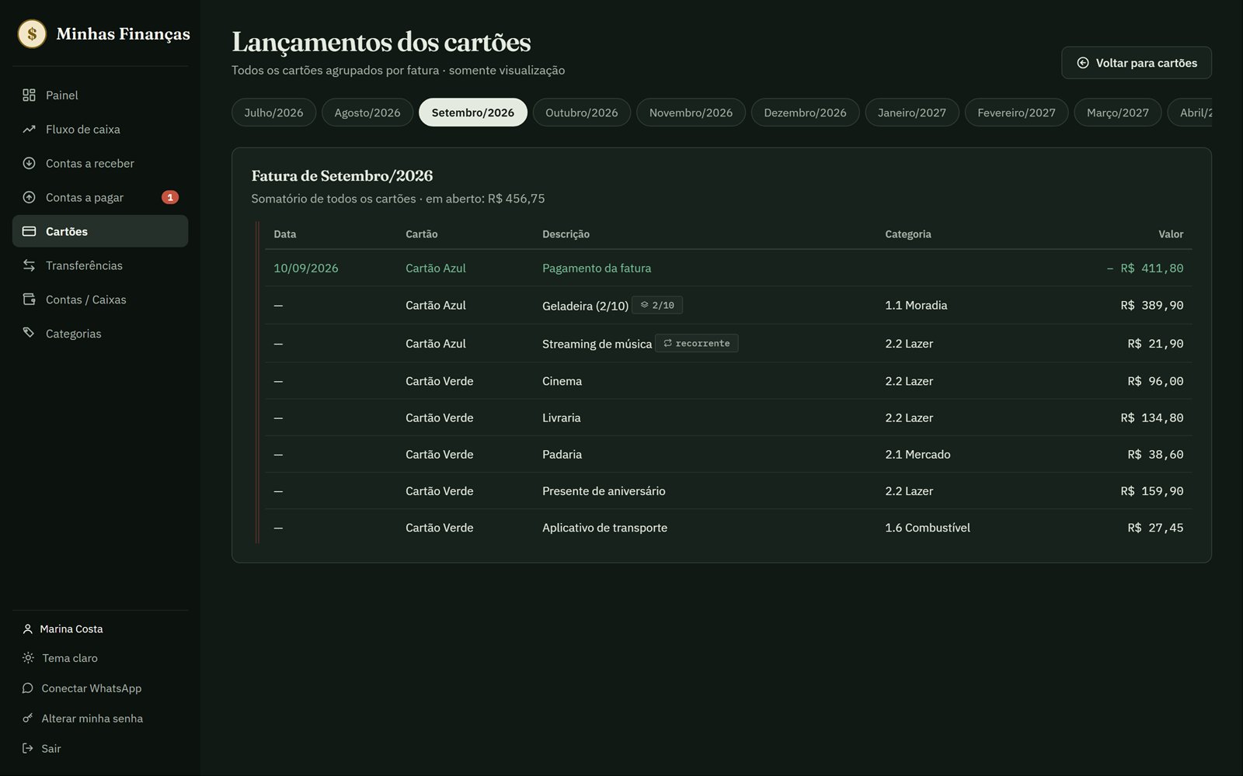The image size is (1243, 776).
Task: Open Contas a pagar page
Action: (x=100, y=197)
